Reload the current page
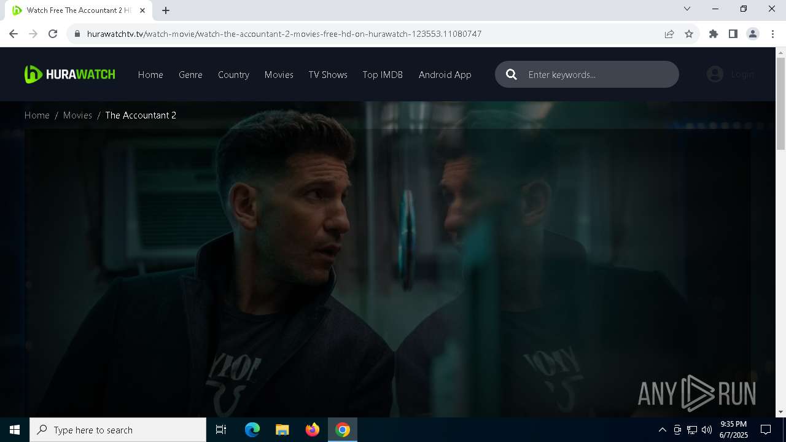The width and height of the screenshot is (786, 442). 53,34
